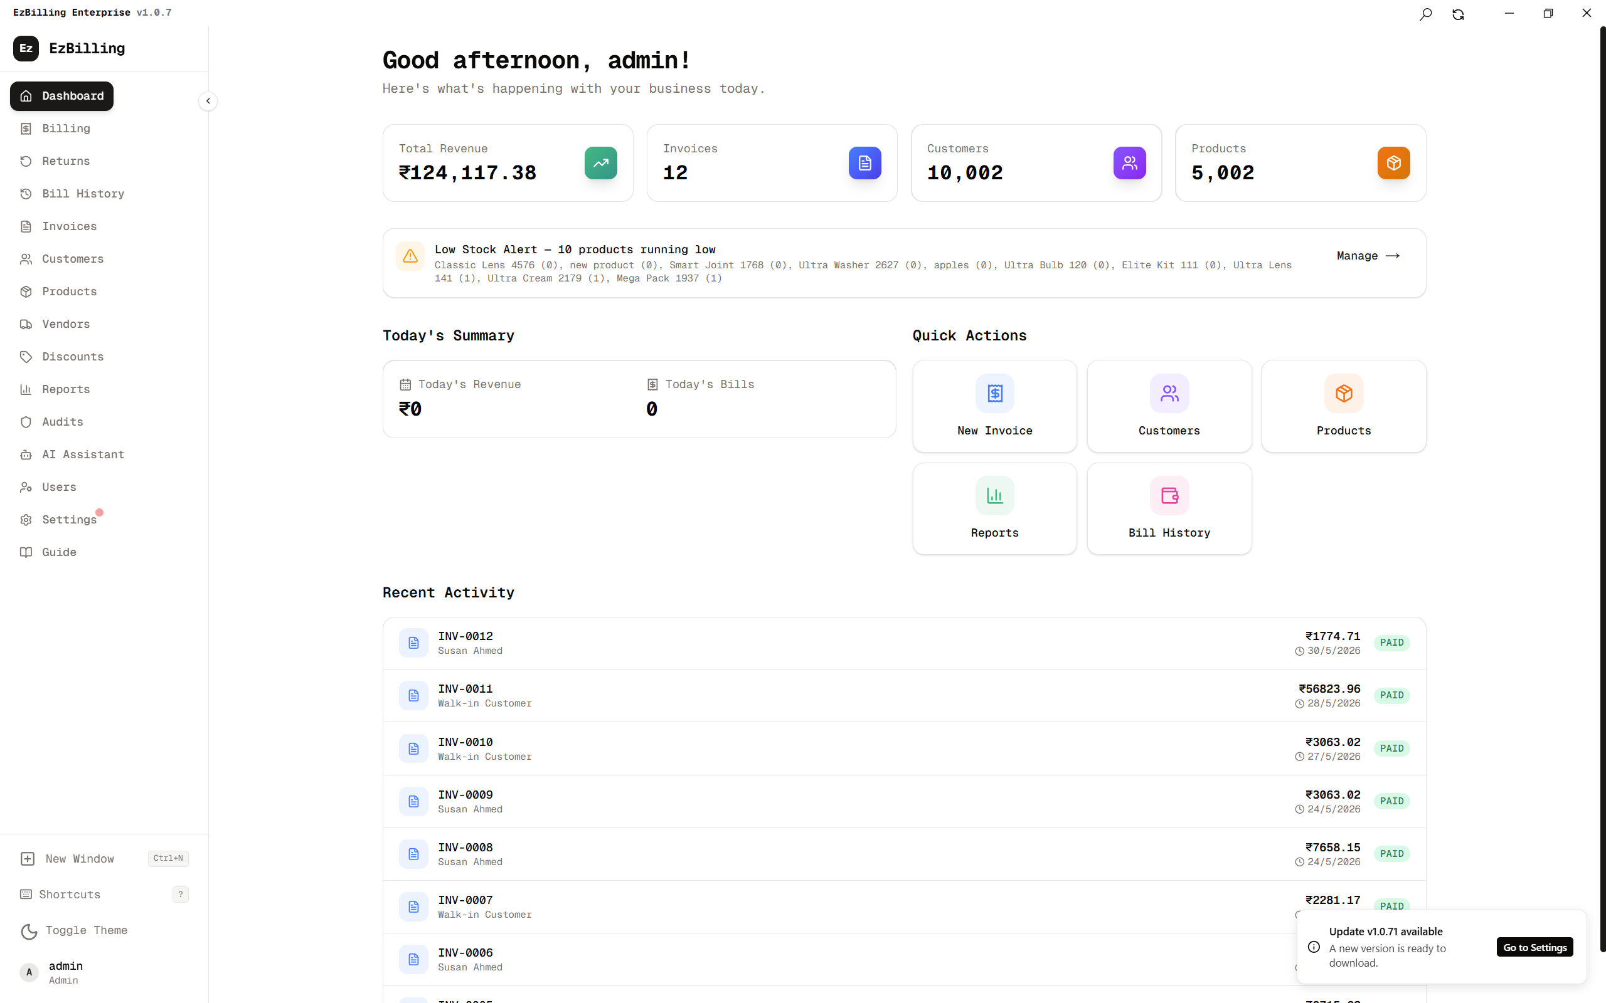Click the PAID badge on INV-0010
Image resolution: width=1606 pixels, height=1003 pixels.
1391,748
